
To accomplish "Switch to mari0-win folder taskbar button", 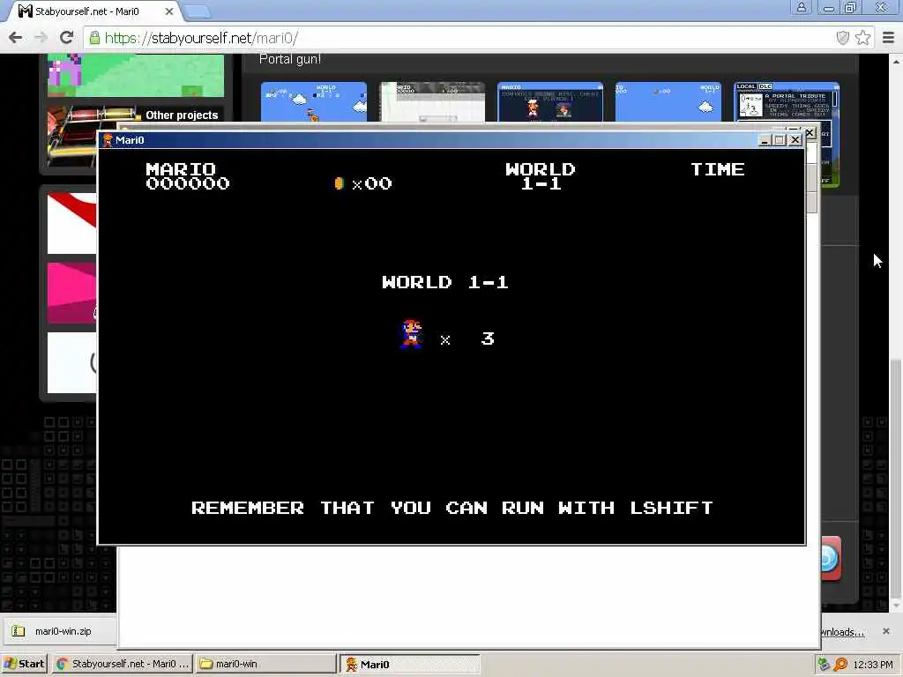I will point(265,664).
